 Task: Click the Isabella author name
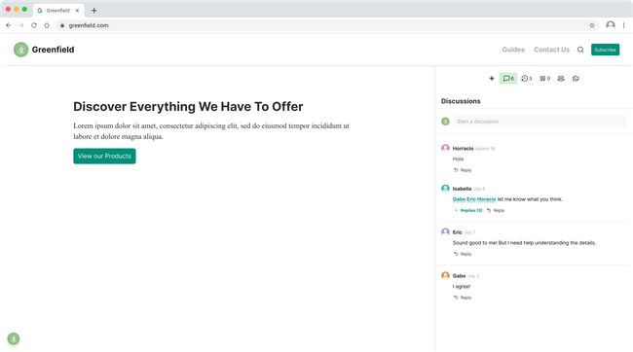462,189
